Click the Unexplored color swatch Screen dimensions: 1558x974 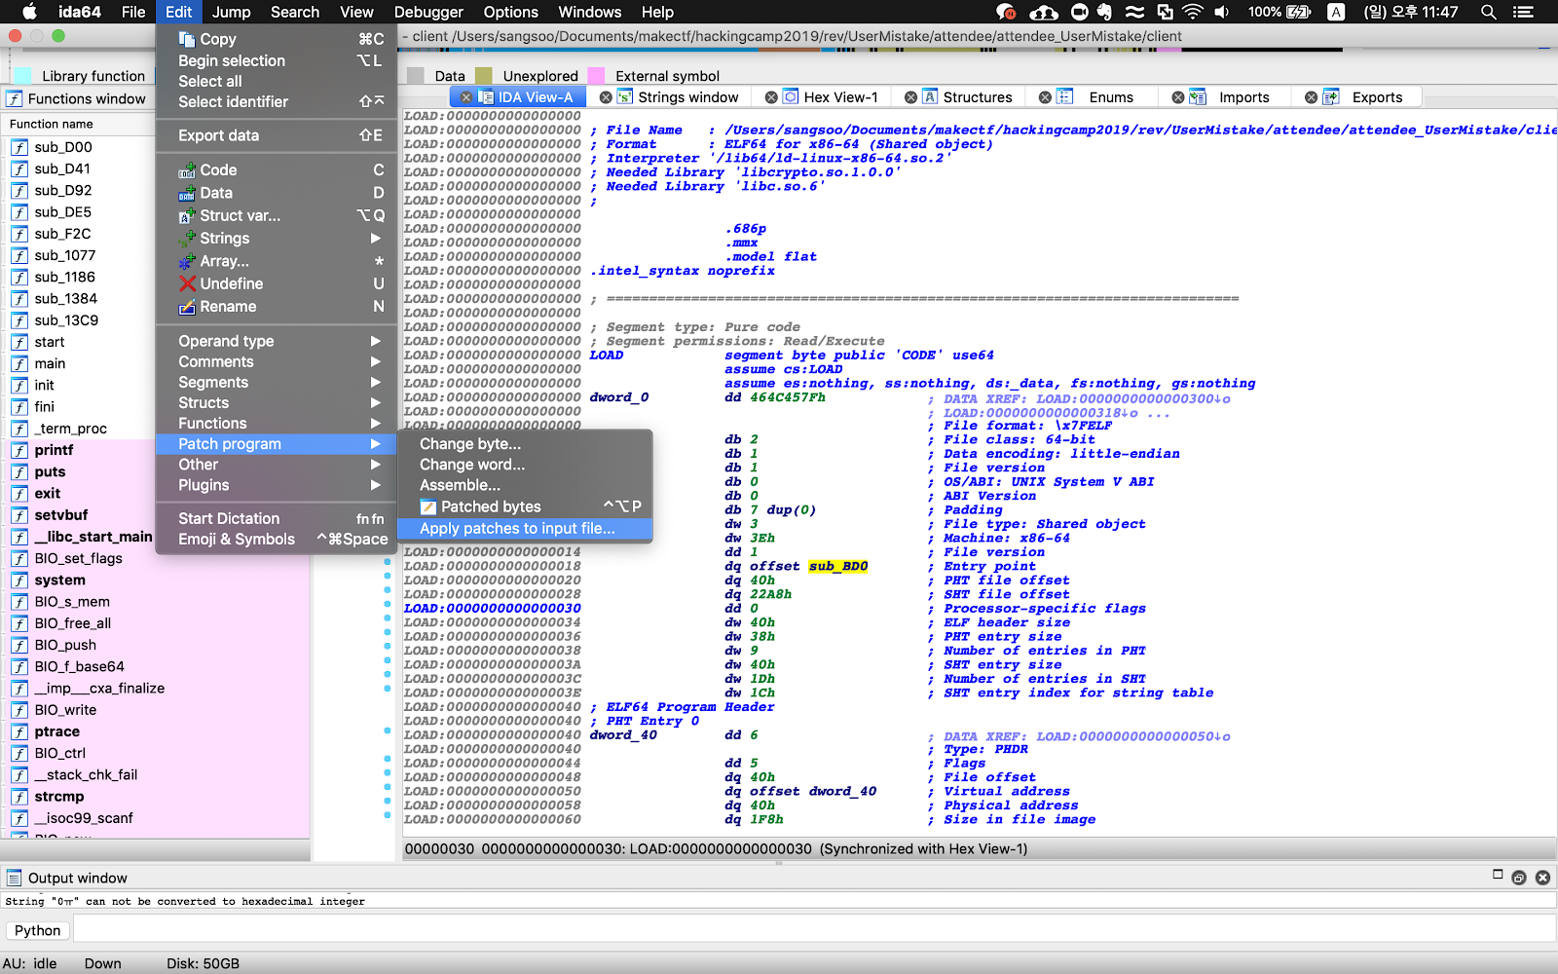[x=483, y=76]
